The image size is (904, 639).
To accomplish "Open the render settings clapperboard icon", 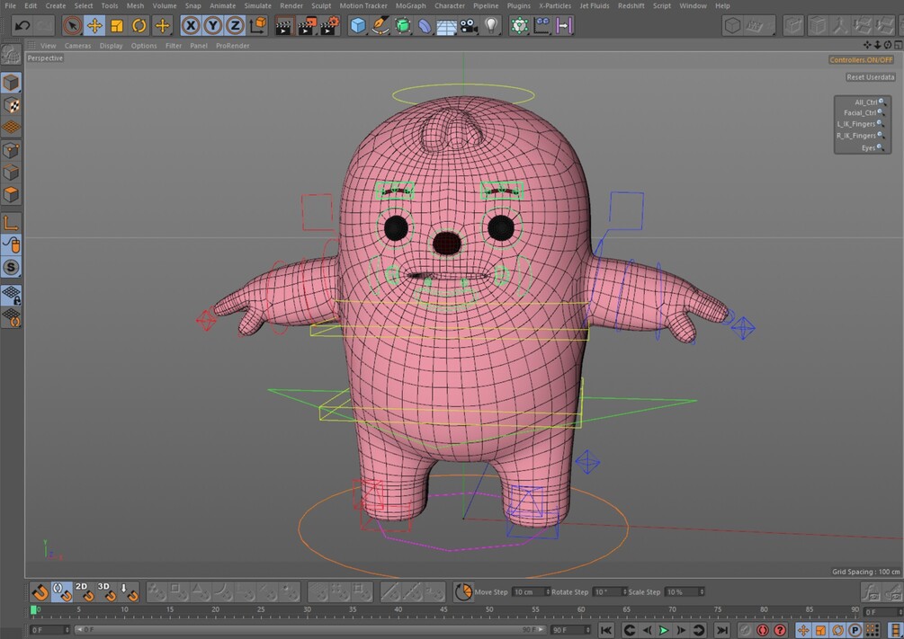I will (330, 26).
